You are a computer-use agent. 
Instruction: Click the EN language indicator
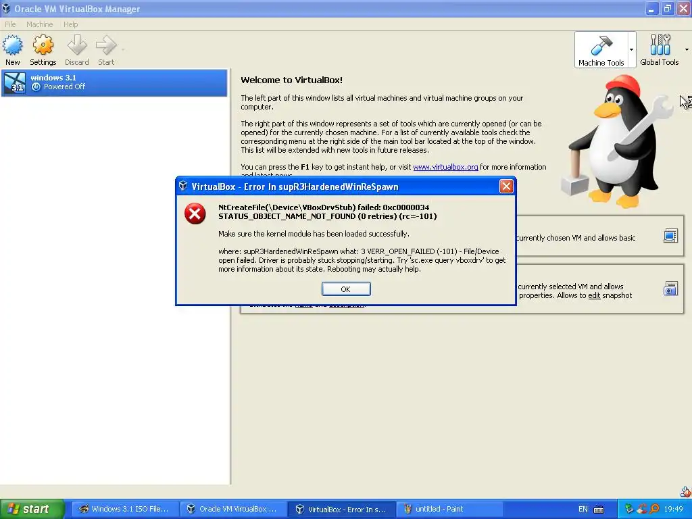583,509
